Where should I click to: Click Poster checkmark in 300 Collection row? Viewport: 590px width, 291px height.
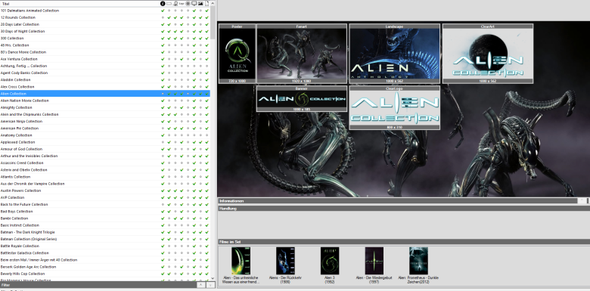pos(207,39)
